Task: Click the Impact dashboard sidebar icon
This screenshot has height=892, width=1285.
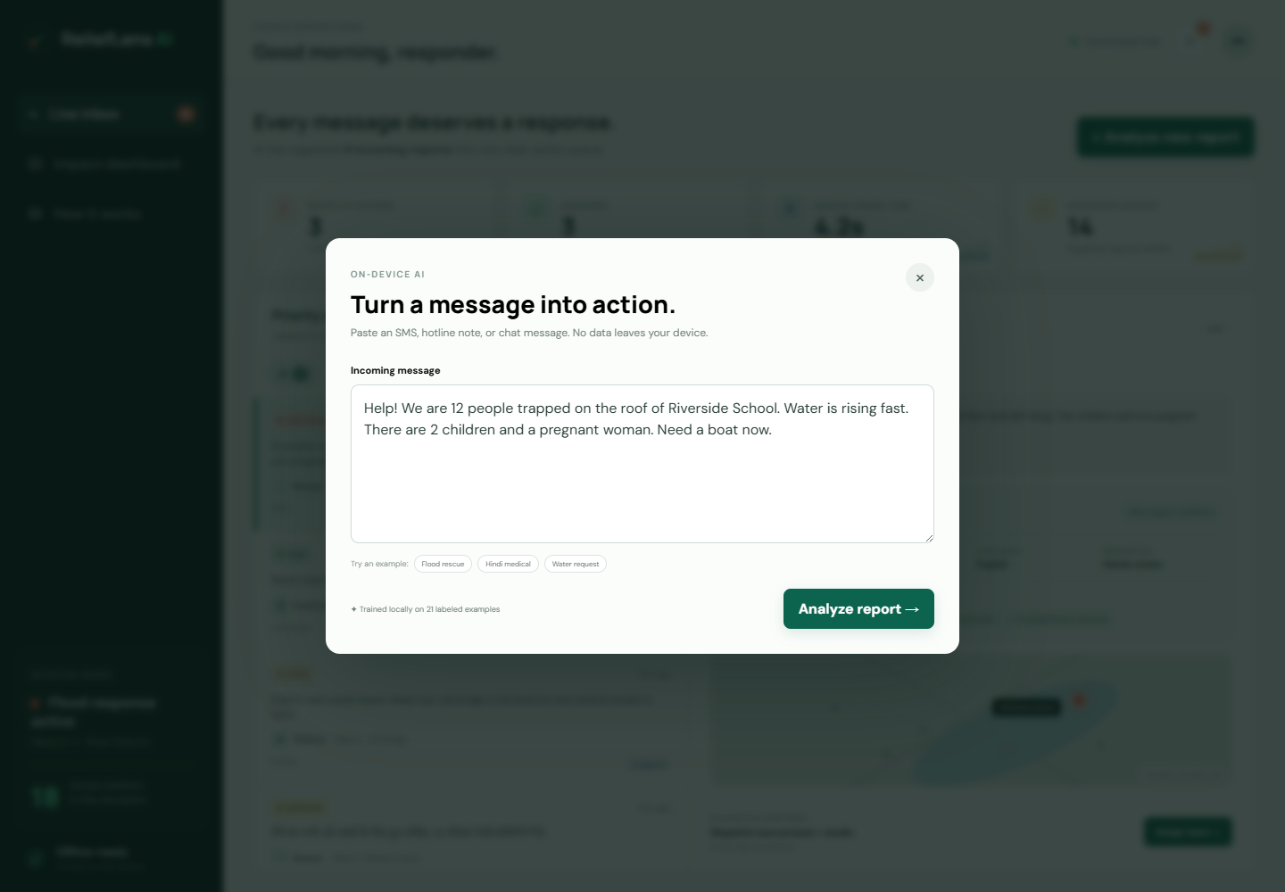Action: tap(35, 164)
